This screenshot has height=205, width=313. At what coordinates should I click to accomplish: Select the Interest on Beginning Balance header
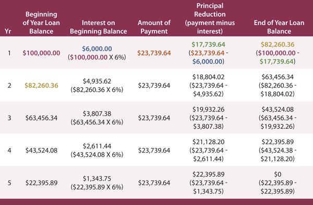tap(99, 27)
